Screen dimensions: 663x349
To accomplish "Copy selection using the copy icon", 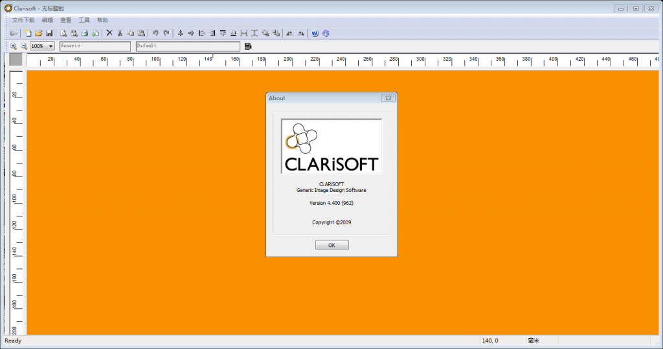I will coord(131,34).
